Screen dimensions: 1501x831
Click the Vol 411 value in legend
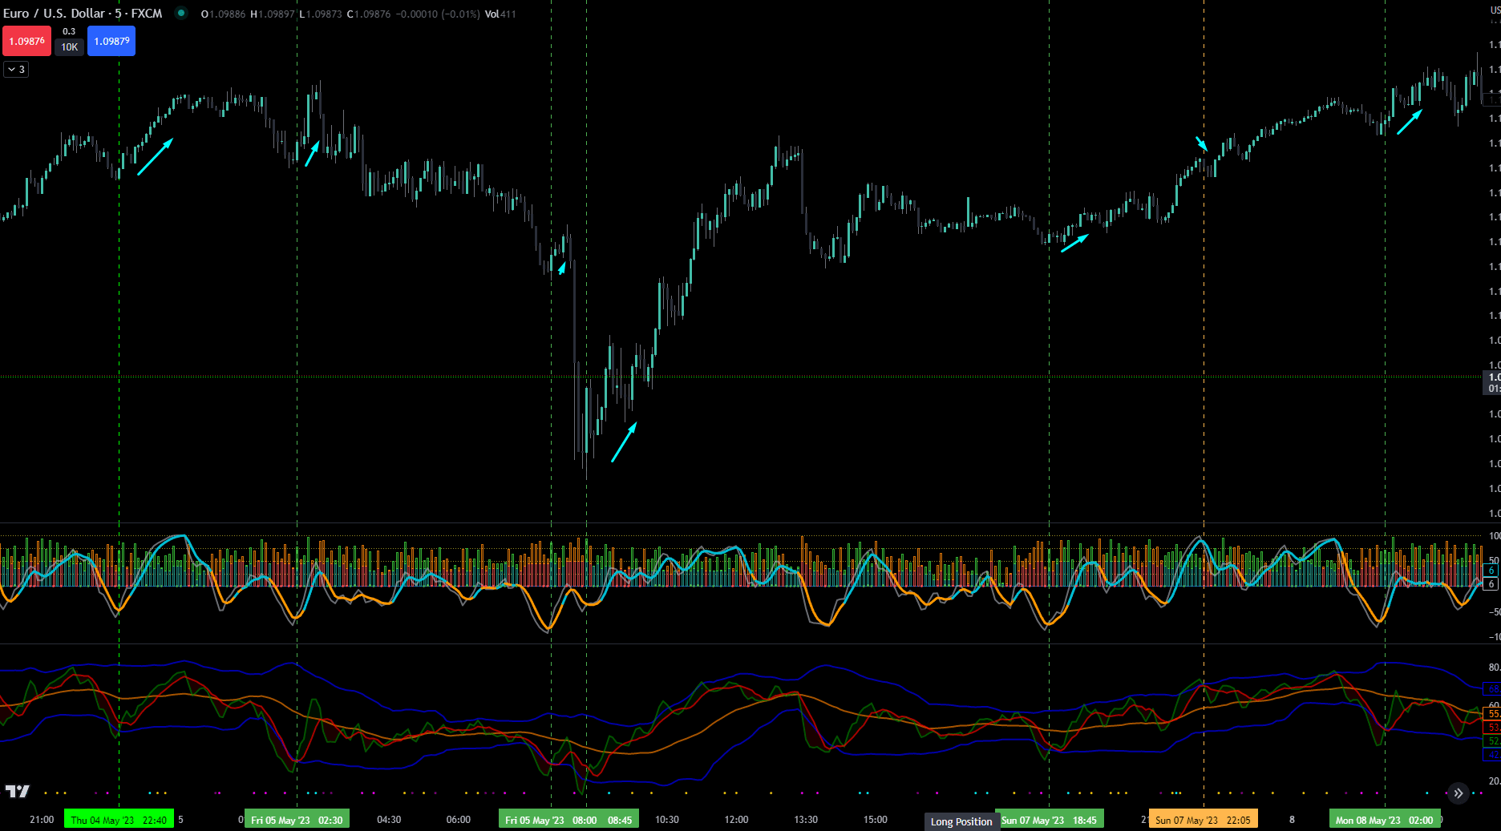pos(500,14)
